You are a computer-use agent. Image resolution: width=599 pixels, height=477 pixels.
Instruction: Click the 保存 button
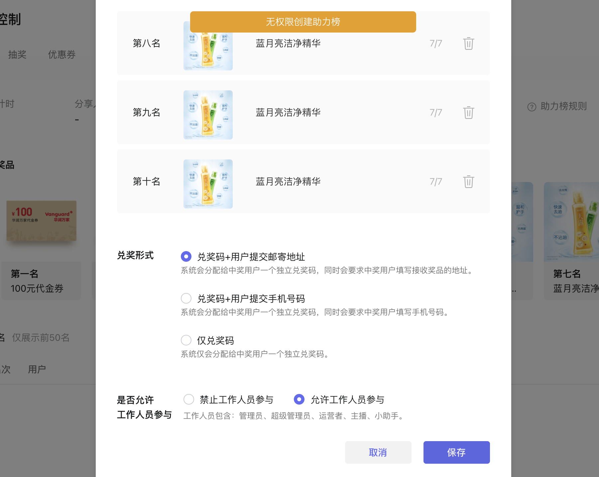click(457, 452)
